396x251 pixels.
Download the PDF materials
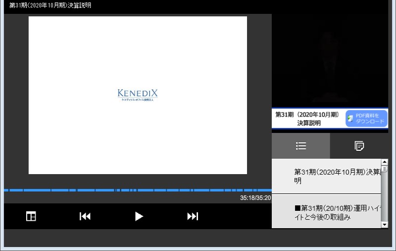366,119
